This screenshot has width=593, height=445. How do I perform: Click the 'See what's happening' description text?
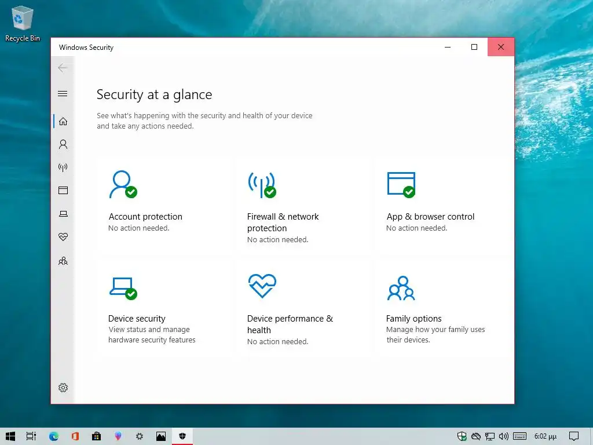(x=204, y=121)
